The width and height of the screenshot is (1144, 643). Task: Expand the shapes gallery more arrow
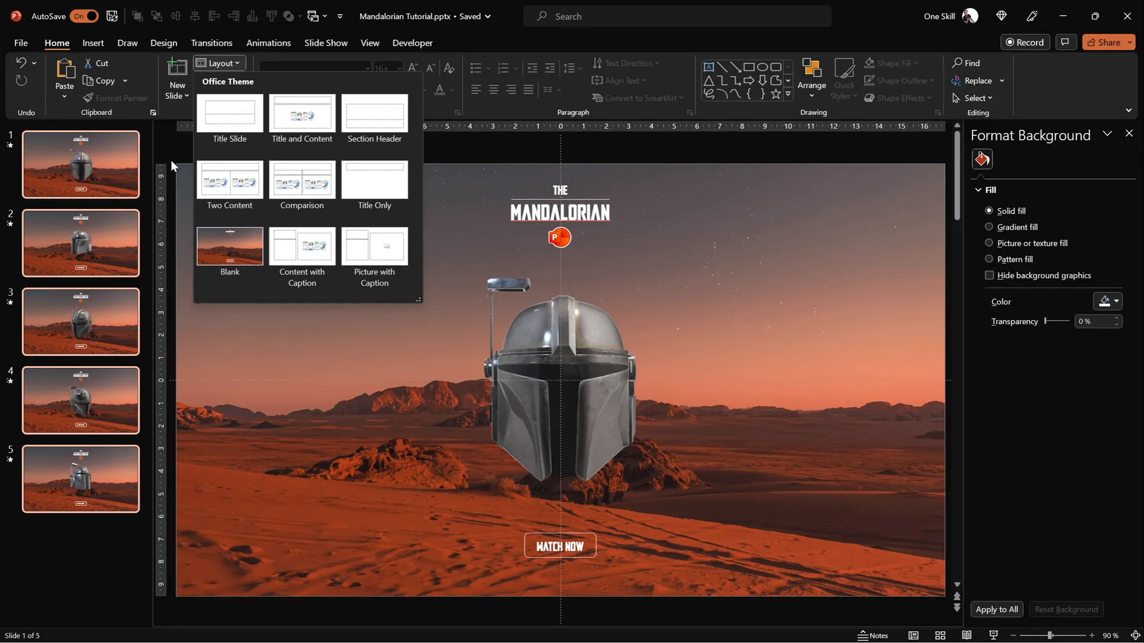[x=788, y=94]
